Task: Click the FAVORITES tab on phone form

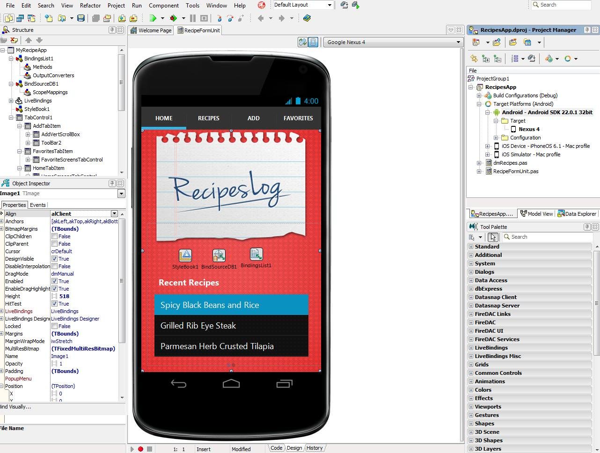Action: 298,118
